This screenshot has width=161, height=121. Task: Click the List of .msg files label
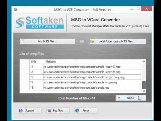click(x=32, y=54)
